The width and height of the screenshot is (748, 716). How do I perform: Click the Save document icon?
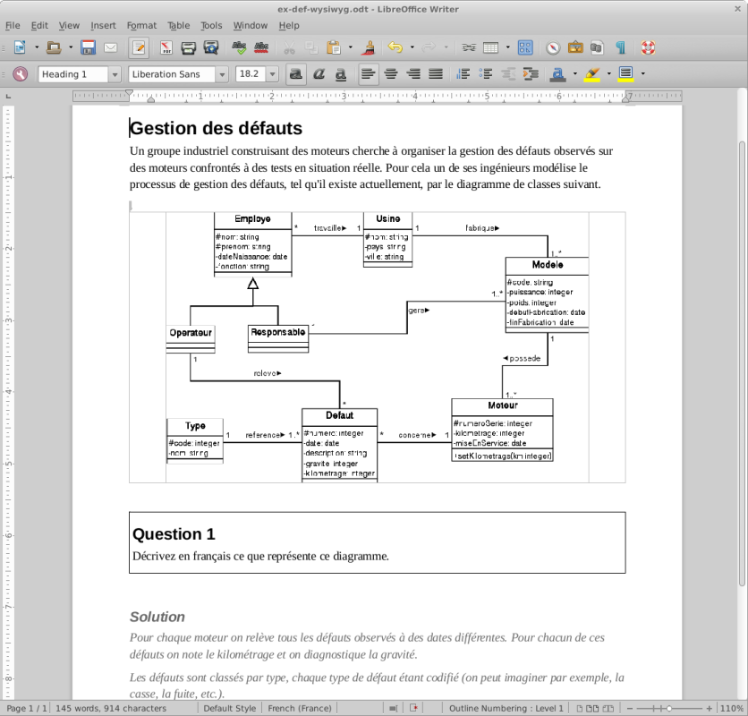[88, 47]
